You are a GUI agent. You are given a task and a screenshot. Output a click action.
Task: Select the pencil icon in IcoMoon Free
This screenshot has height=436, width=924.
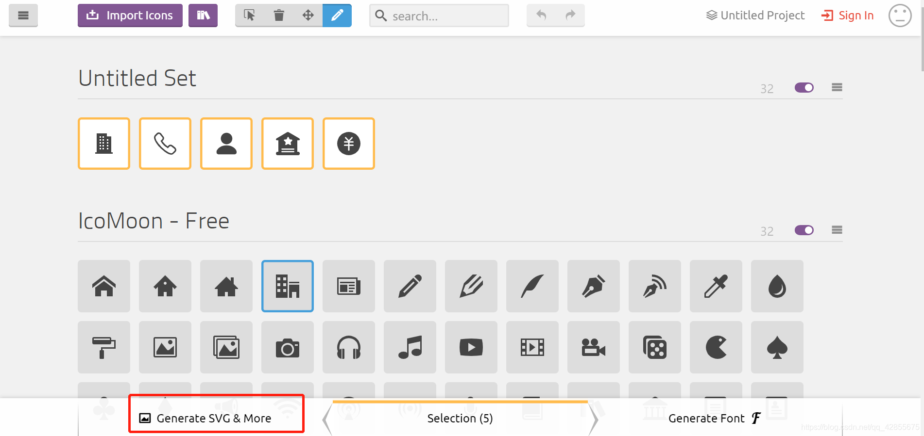tap(410, 286)
